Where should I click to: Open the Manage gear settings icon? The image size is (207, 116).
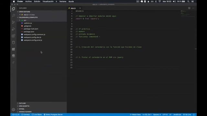13,110
